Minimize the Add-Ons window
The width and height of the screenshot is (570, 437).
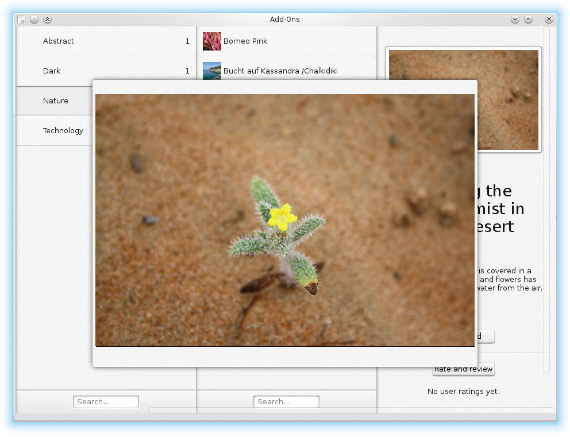click(515, 20)
